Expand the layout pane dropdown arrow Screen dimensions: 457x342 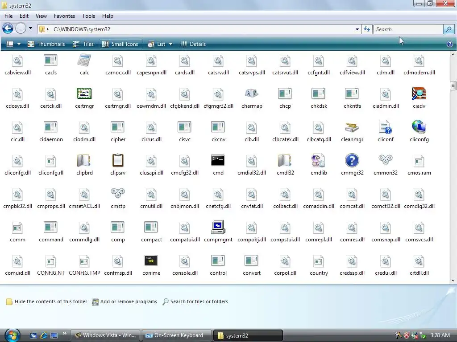[x=19, y=44]
